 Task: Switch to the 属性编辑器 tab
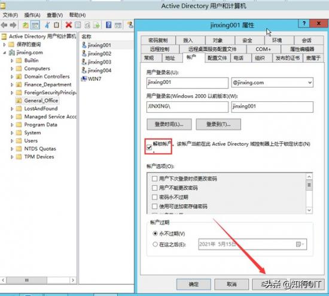point(302,49)
